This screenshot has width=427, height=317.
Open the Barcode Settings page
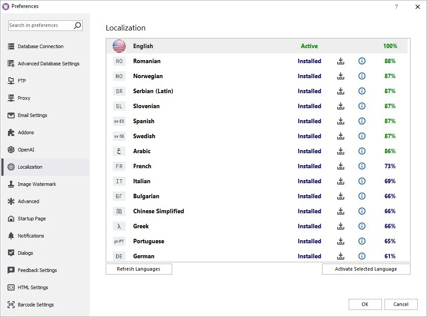click(35, 305)
